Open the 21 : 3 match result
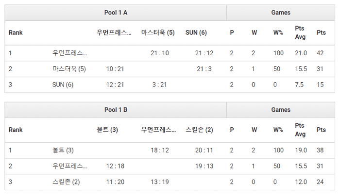This screenshot has height=196, width=339. tap(204, 69)
